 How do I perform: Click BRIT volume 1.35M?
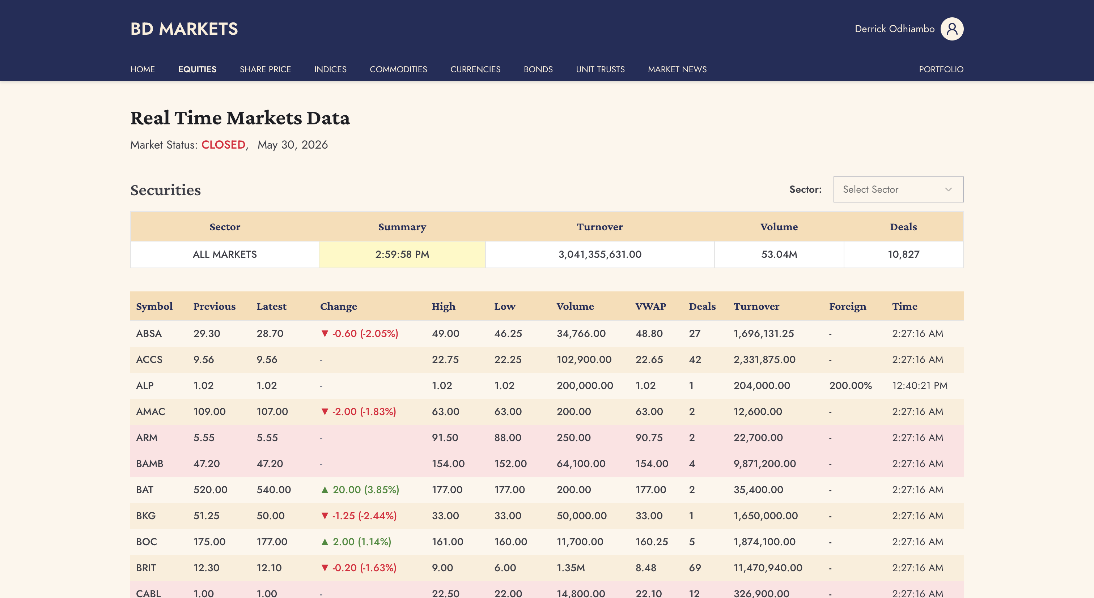pos(571,567)
